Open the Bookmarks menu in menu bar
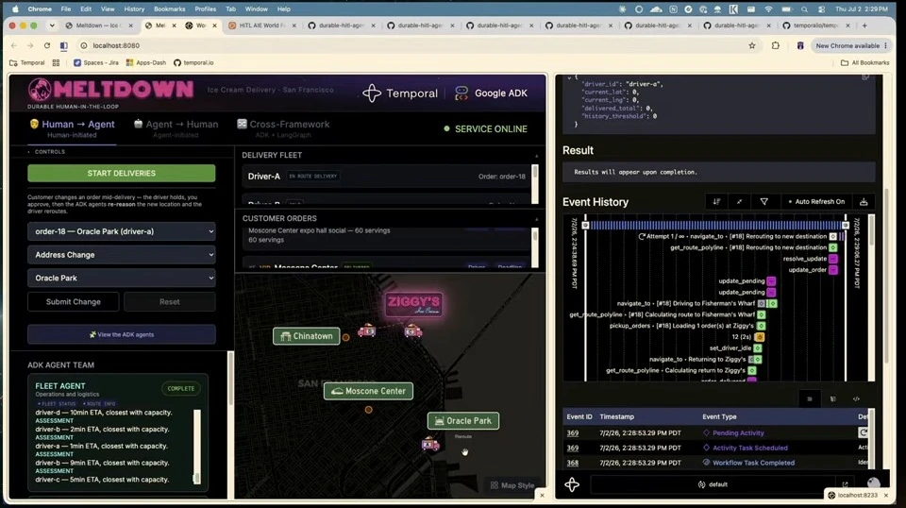 (x=169, y=9)
